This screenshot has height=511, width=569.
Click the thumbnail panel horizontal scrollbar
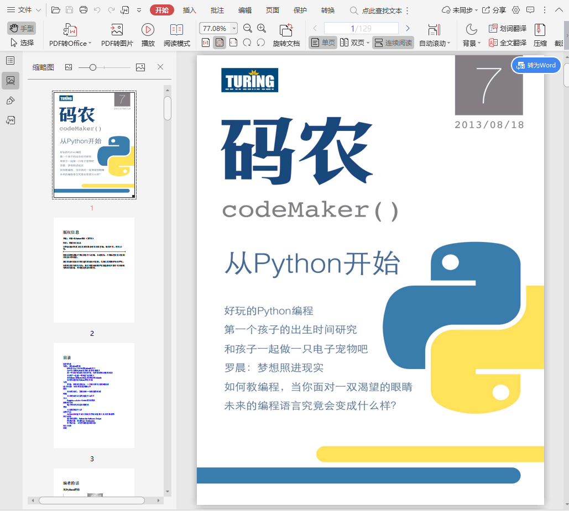pyautogui.click(x=92, y=501)
